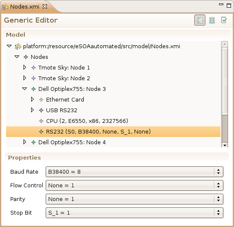
Task: Open the Flow Control dropdown
Action: (x=135, y=185)
